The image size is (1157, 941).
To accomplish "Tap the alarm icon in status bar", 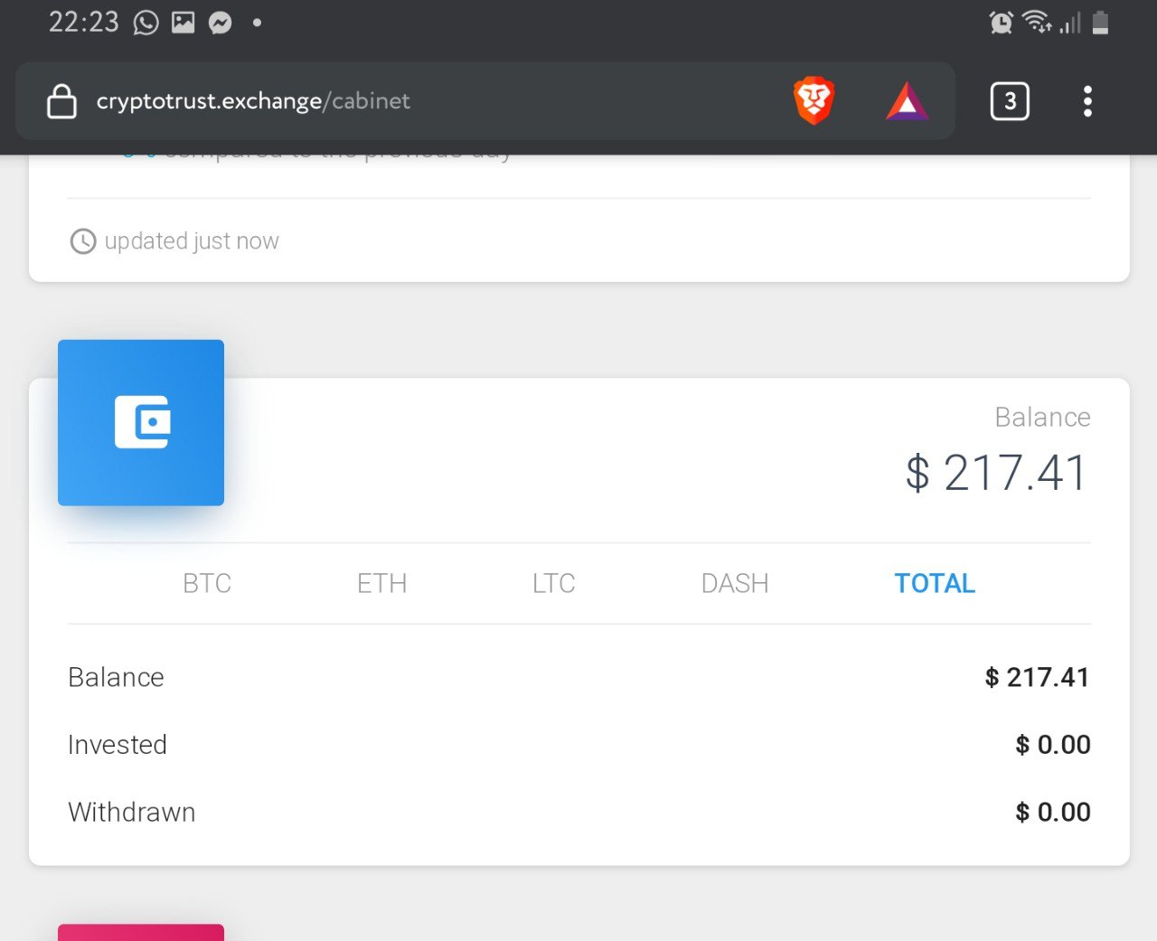I will (x=1001, y=23).
